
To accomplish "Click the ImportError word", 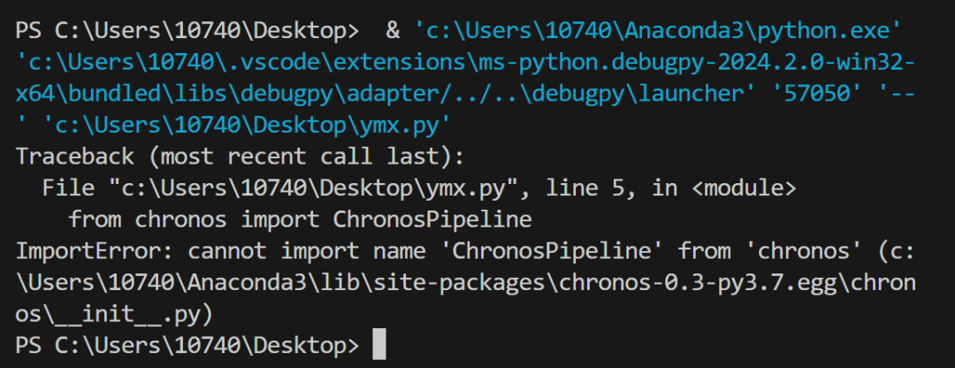I will (x=95, y=250).
